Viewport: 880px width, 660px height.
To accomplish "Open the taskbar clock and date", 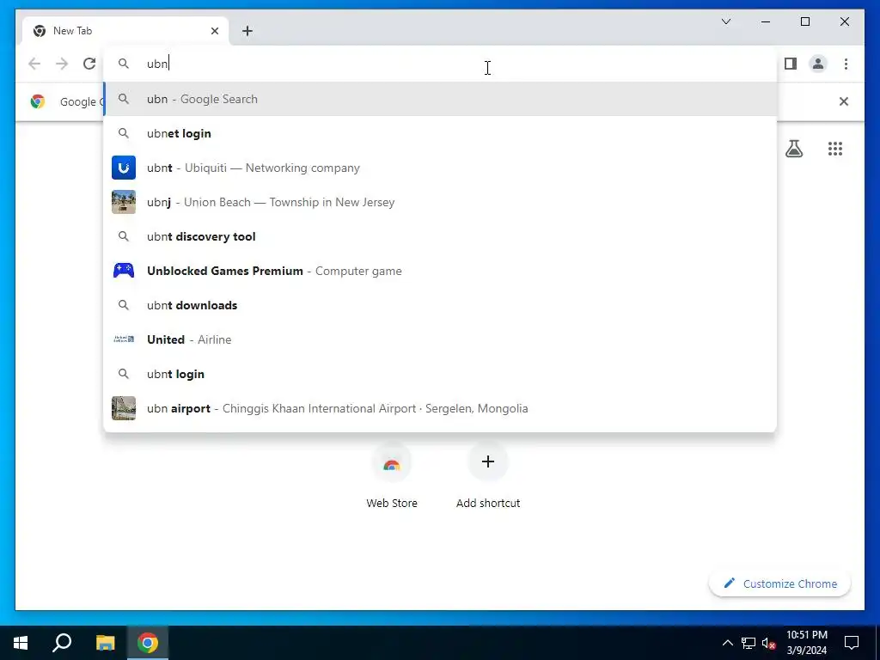I will click(806, 643).
